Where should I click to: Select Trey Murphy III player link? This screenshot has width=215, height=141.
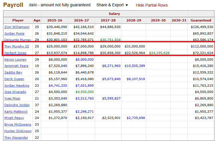17,46
